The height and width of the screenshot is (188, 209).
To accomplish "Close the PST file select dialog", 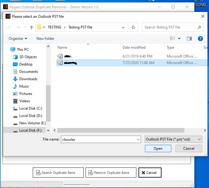I will click(x=203, y=16).
